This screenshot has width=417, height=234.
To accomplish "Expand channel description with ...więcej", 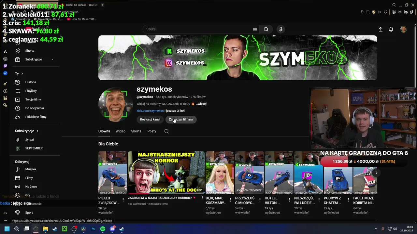I will (x=201, y=104).
